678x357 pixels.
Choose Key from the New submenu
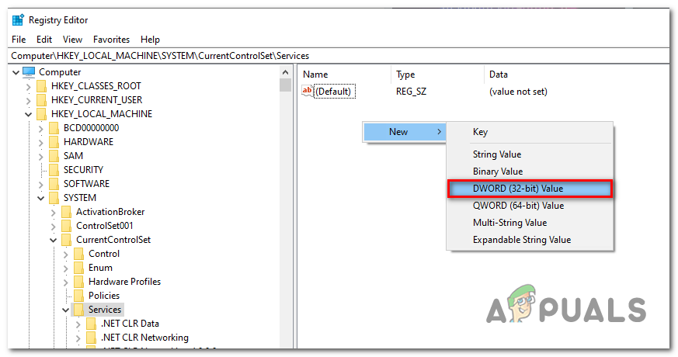(x=529, y=132)
